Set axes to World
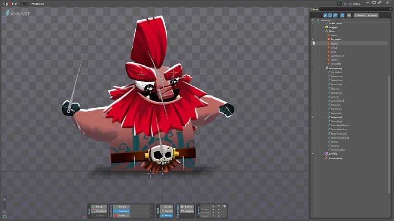The width and height of the screenshot is (394, 221). [166, 215]
